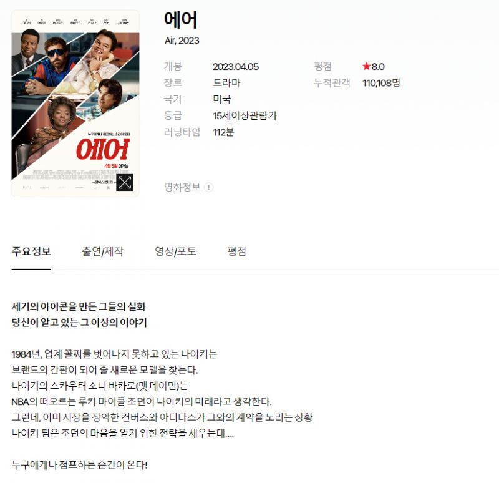Click the tagline 누구에게나 점프하는 순간이 온다
Viewport: 499px width, 483px height.
point(79,465)
